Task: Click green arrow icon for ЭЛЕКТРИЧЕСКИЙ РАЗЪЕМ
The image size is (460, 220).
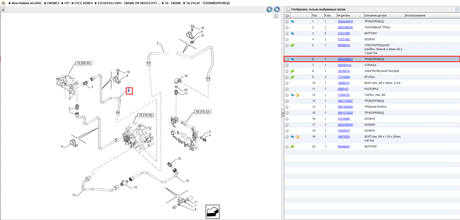Action: point(292,71)
